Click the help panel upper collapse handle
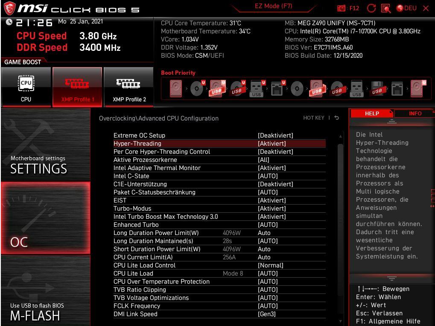This screenshot has height=326, width=435. point(392,121)
